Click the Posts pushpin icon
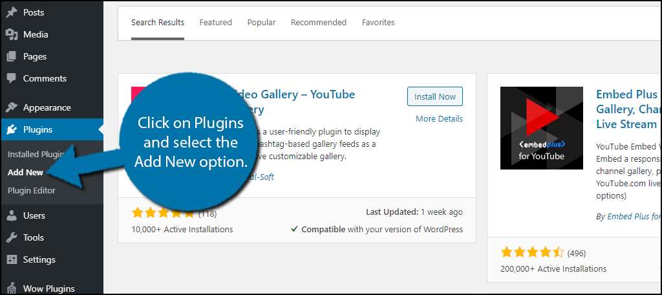Viewport: 662px width, 295px height. tap(12, 13)
